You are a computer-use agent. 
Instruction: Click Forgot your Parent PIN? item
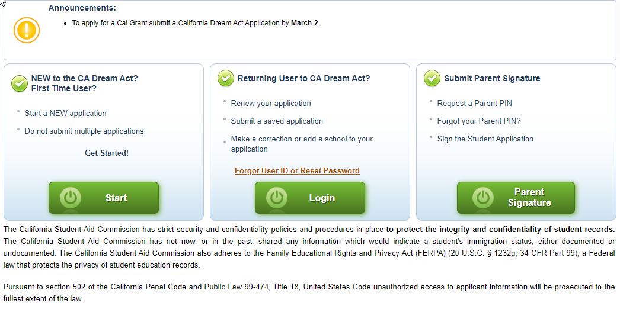point(479,121)
